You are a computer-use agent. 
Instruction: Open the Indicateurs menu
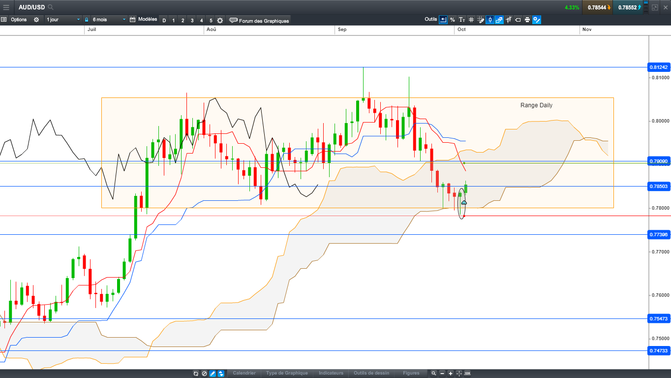331,373
